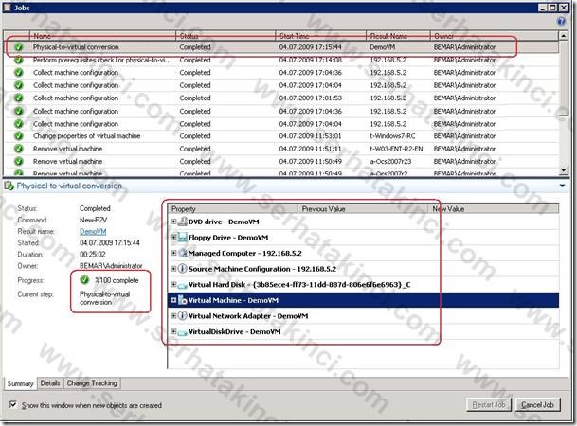
Task: Sort jobs by Owner column header
Action: click(x=495, y=36)
